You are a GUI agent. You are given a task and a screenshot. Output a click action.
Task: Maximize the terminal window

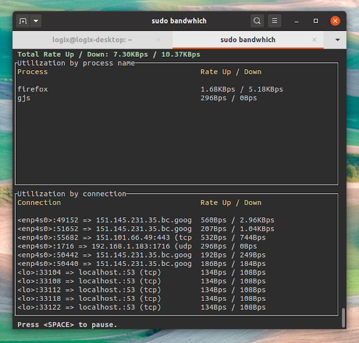point(316,21)
